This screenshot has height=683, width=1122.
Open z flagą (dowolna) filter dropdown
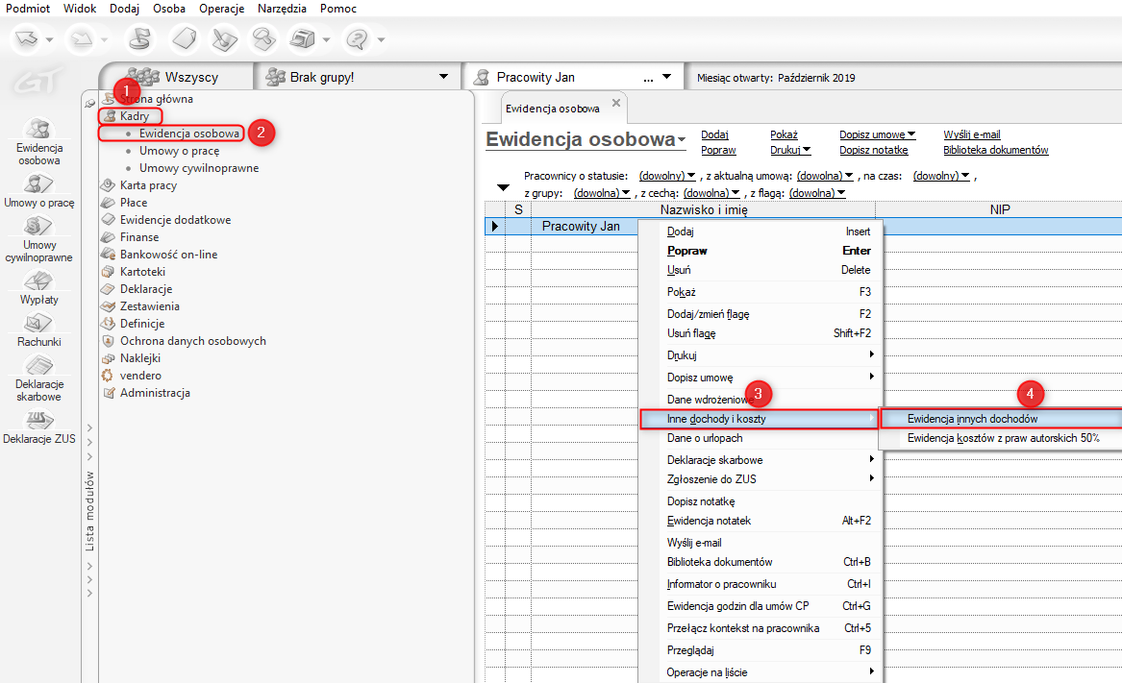coord(817,193)
